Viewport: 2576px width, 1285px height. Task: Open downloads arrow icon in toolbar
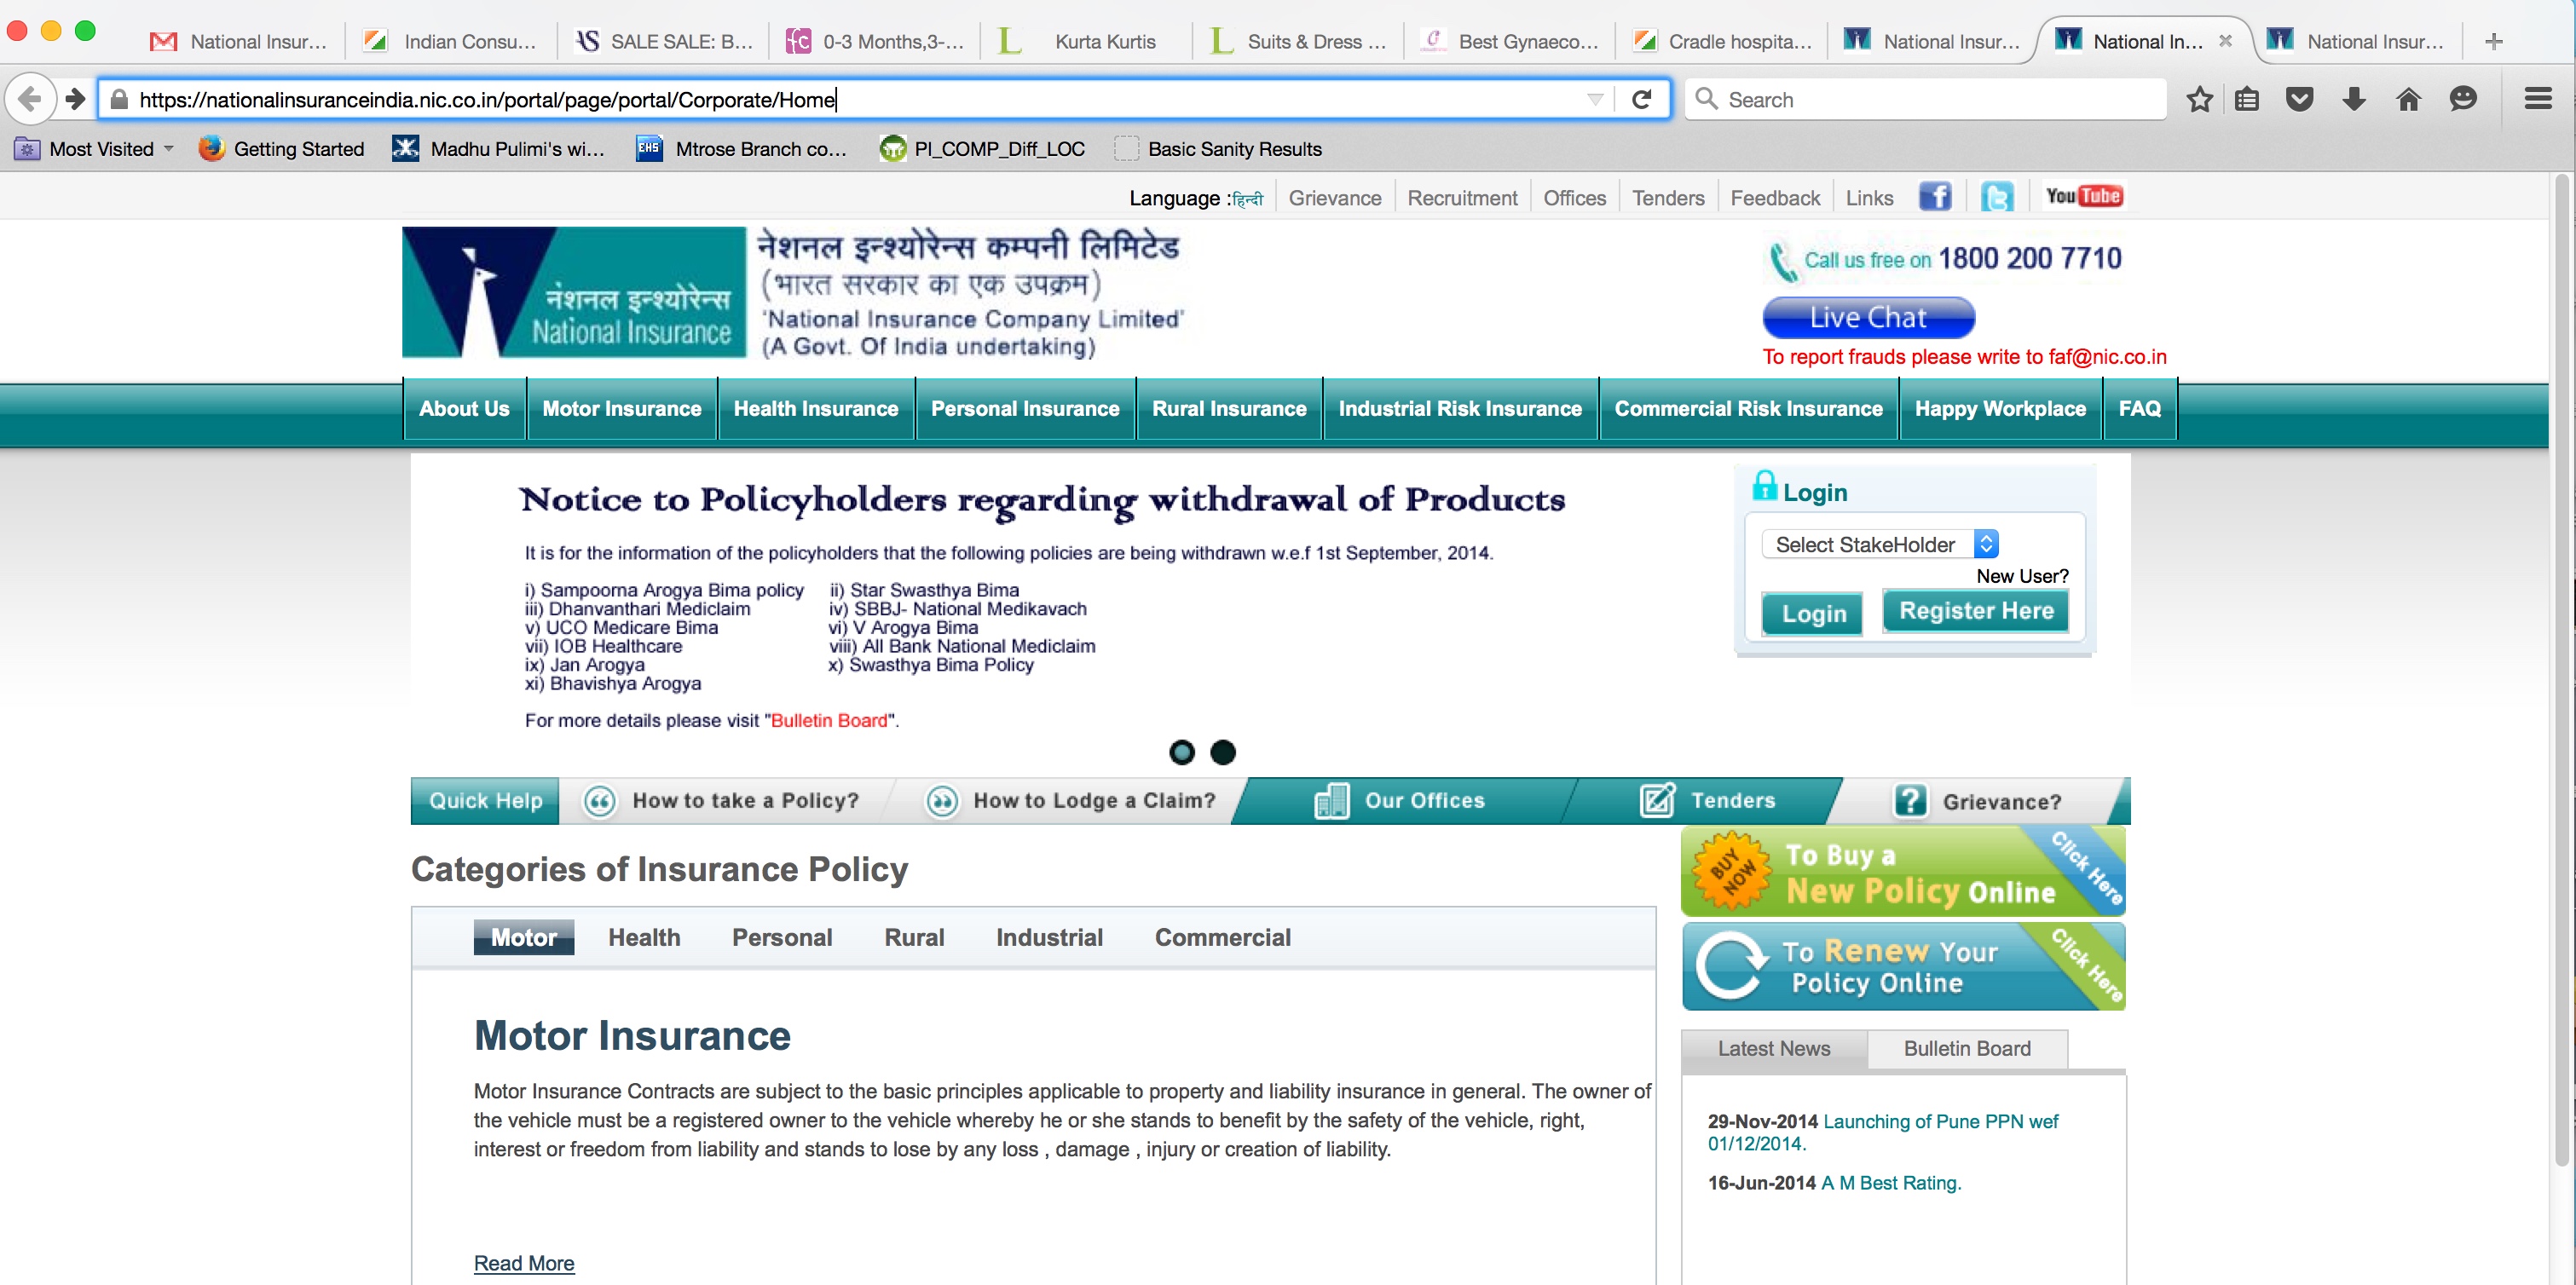click(x=2354, y=99)
